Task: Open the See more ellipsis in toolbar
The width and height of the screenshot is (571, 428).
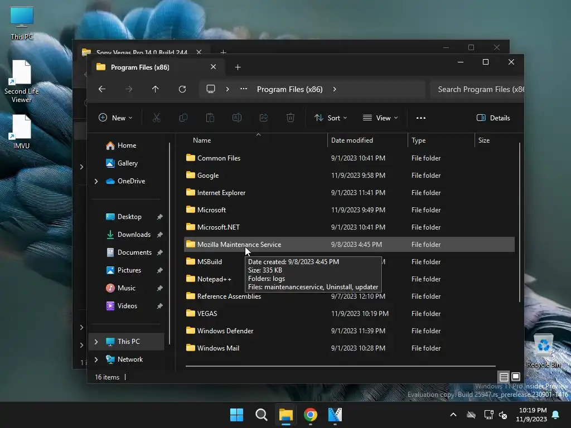Action: tap(421, 118)
